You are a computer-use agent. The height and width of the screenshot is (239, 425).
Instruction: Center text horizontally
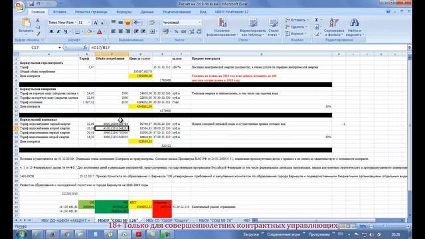(x=120, y=31)
